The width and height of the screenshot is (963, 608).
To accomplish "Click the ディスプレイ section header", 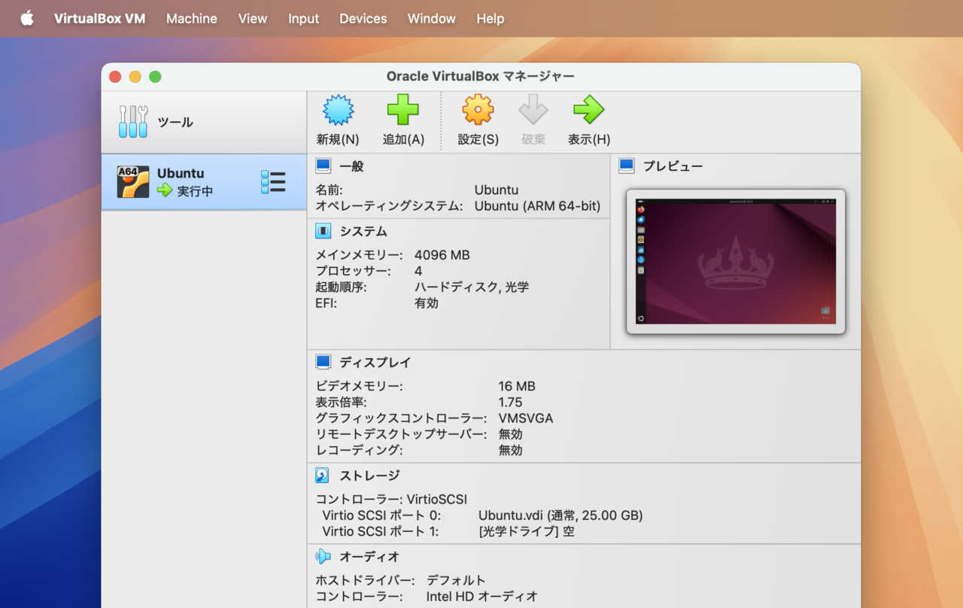I will pos(375,363).
